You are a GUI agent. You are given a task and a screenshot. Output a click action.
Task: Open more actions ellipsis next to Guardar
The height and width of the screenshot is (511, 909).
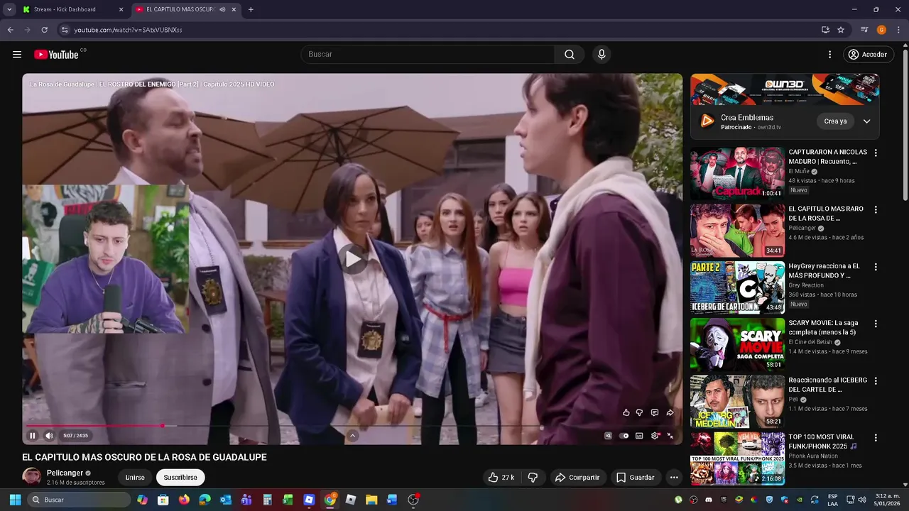pos(674,478)
